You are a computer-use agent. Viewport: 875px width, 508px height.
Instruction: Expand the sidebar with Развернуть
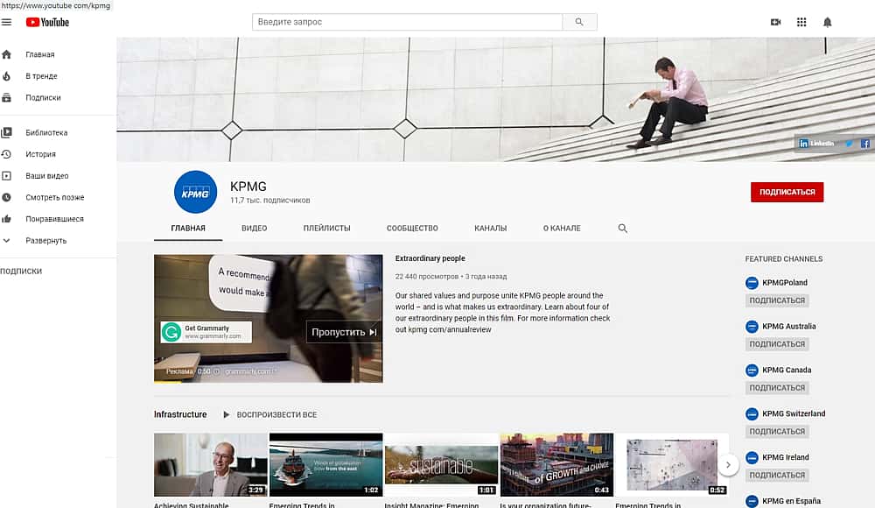tap(45, 241)
